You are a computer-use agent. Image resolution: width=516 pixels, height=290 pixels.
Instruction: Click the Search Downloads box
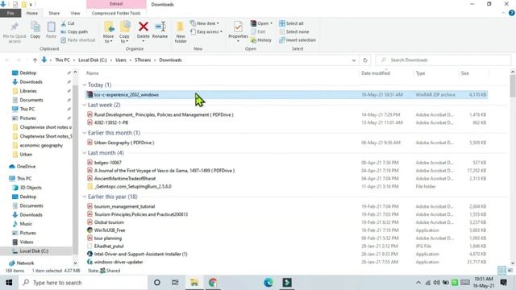[x=443, y=60]
